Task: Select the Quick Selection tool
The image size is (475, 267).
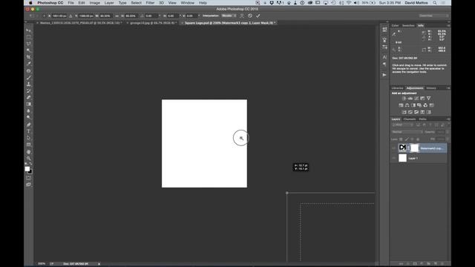Action: (28, 50)
